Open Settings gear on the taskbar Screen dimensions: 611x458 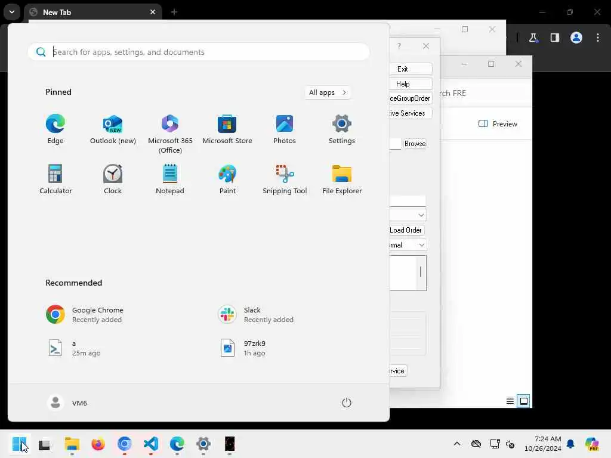pos(203,444)
